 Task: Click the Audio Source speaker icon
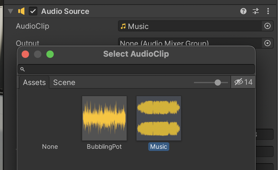(21, 11)
